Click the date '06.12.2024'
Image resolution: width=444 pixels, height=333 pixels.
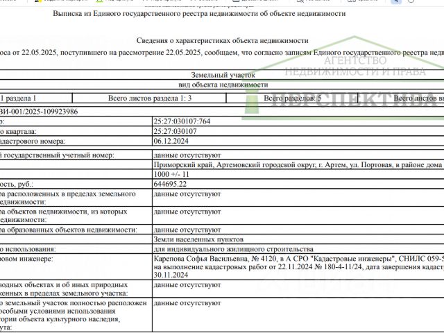pos(171,141)
